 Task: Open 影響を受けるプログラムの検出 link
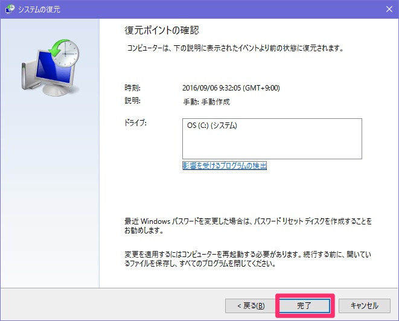click(225, 165)
